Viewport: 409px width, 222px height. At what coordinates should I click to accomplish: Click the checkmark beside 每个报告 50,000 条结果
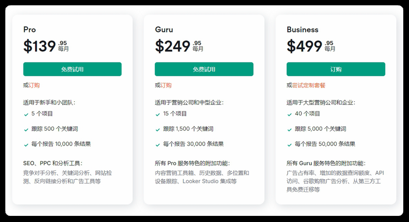coord(290,145)
